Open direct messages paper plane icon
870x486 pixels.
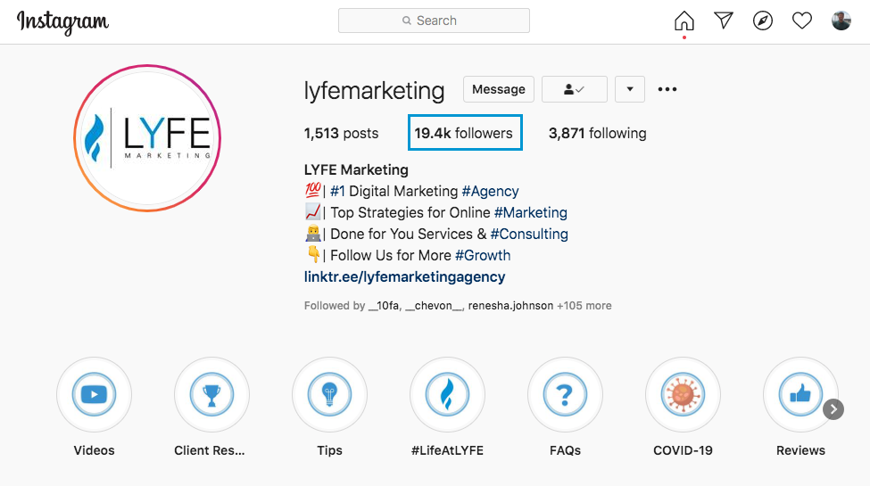coord(724,21)
